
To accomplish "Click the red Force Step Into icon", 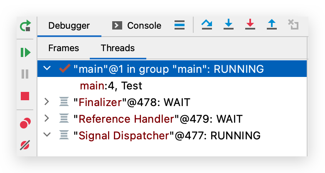I will click(x=250, y=25).
